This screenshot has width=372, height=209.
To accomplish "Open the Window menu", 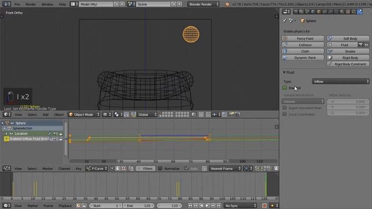I will (47, 4).
